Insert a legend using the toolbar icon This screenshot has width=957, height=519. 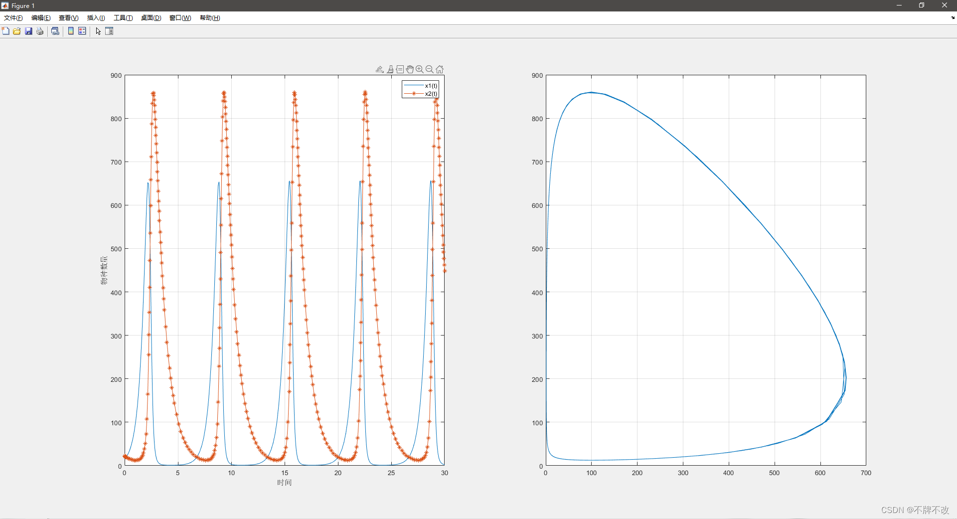[82, 31]
